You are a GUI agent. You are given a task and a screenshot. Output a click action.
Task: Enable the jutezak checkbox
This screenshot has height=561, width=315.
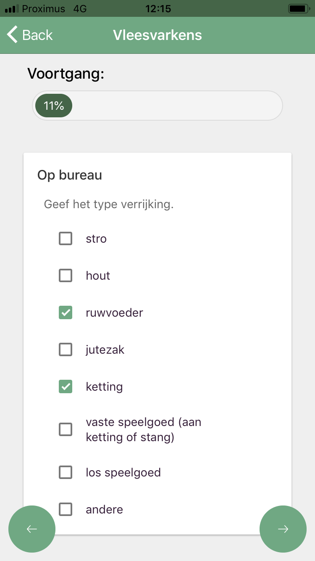pyautogui.click(x=66, y=349)
